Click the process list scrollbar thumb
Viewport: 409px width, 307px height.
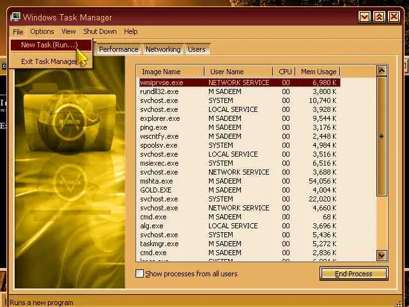point(382,136)
